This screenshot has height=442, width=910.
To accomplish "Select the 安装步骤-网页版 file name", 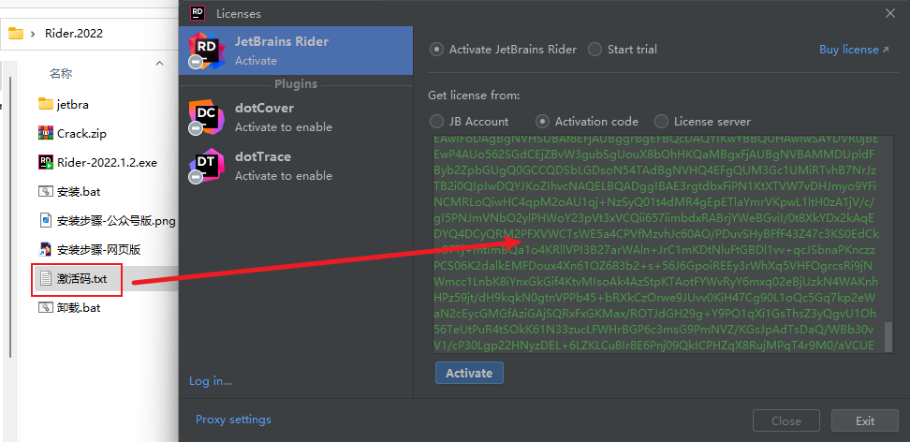I will pos(98,250).
